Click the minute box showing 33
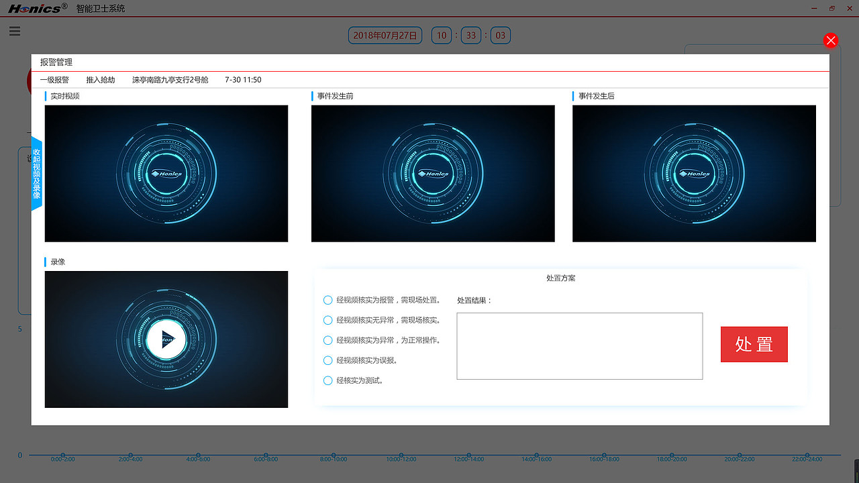Viewport: 859px width, 483px height. [x=471, y=36]
